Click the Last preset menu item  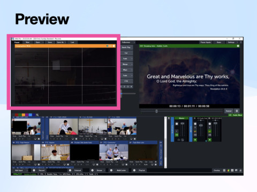[72, 42]
